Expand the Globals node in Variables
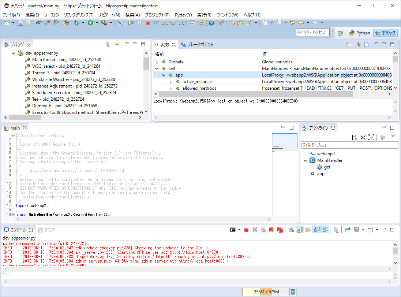Viewport: 401px width, 297px height. point(157,62)
